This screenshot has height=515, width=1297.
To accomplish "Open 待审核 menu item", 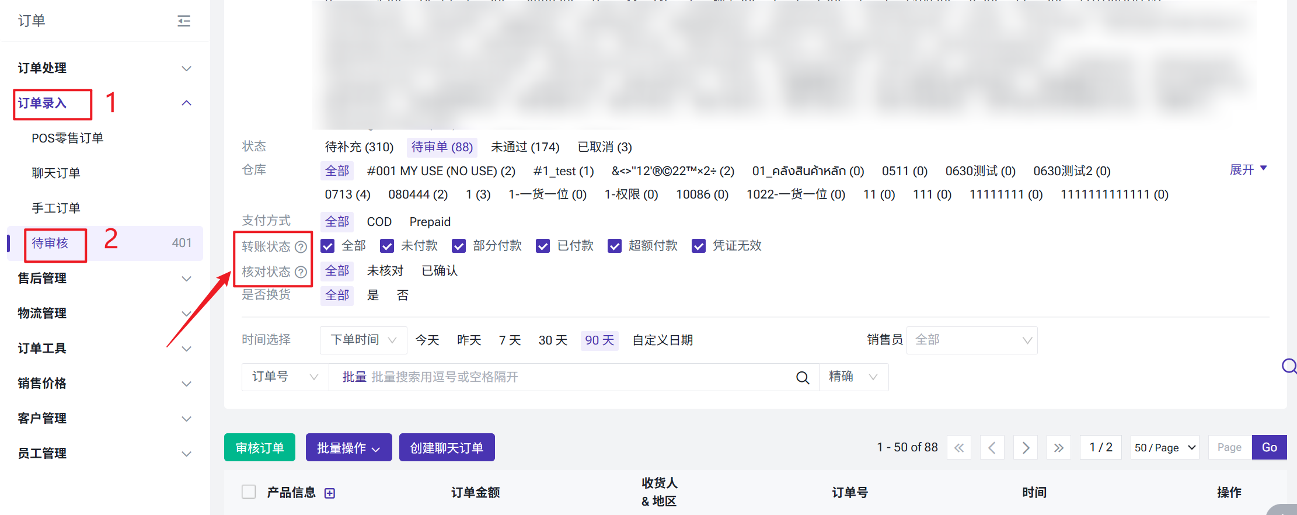I will coord(105,243).
